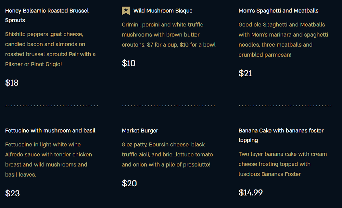Select the 8 oz patty Boursin description

tap(167, 155)
